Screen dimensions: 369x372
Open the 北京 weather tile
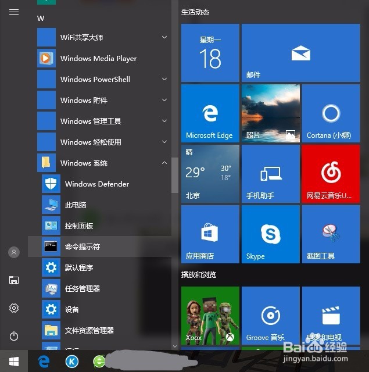[210, 174]
